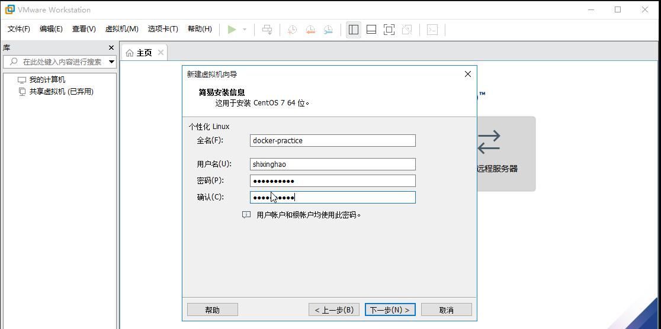Click the 帮助 button in the wizard

tap(213, 309)
